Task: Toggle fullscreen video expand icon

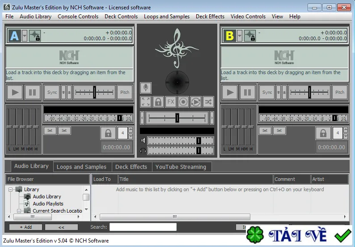Action: [146, 102]
